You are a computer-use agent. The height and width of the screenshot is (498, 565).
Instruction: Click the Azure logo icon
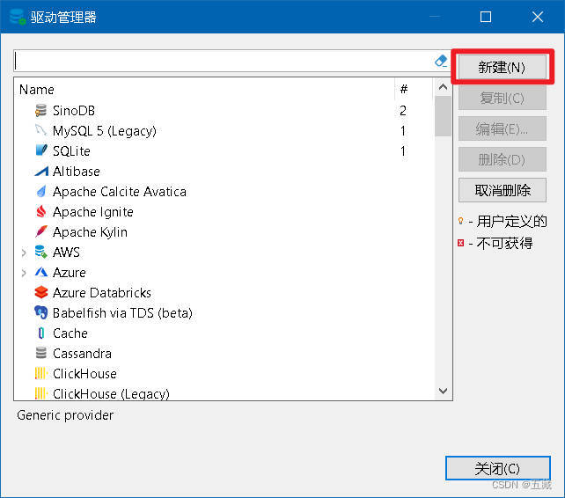click(x=41, y=272)
